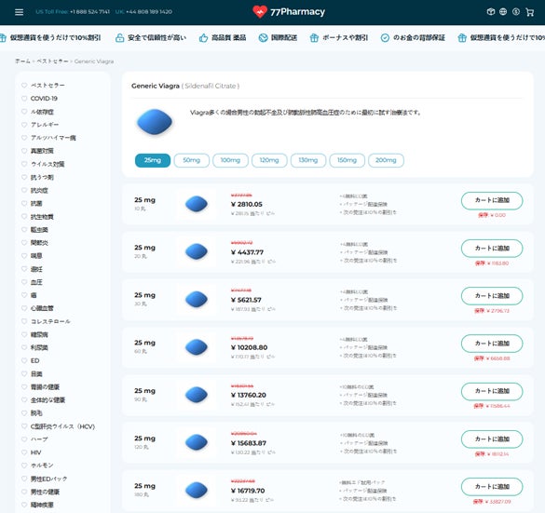
Task: Click the checkmark icon beside のお金の返金保証
Action: pos(385,38)
